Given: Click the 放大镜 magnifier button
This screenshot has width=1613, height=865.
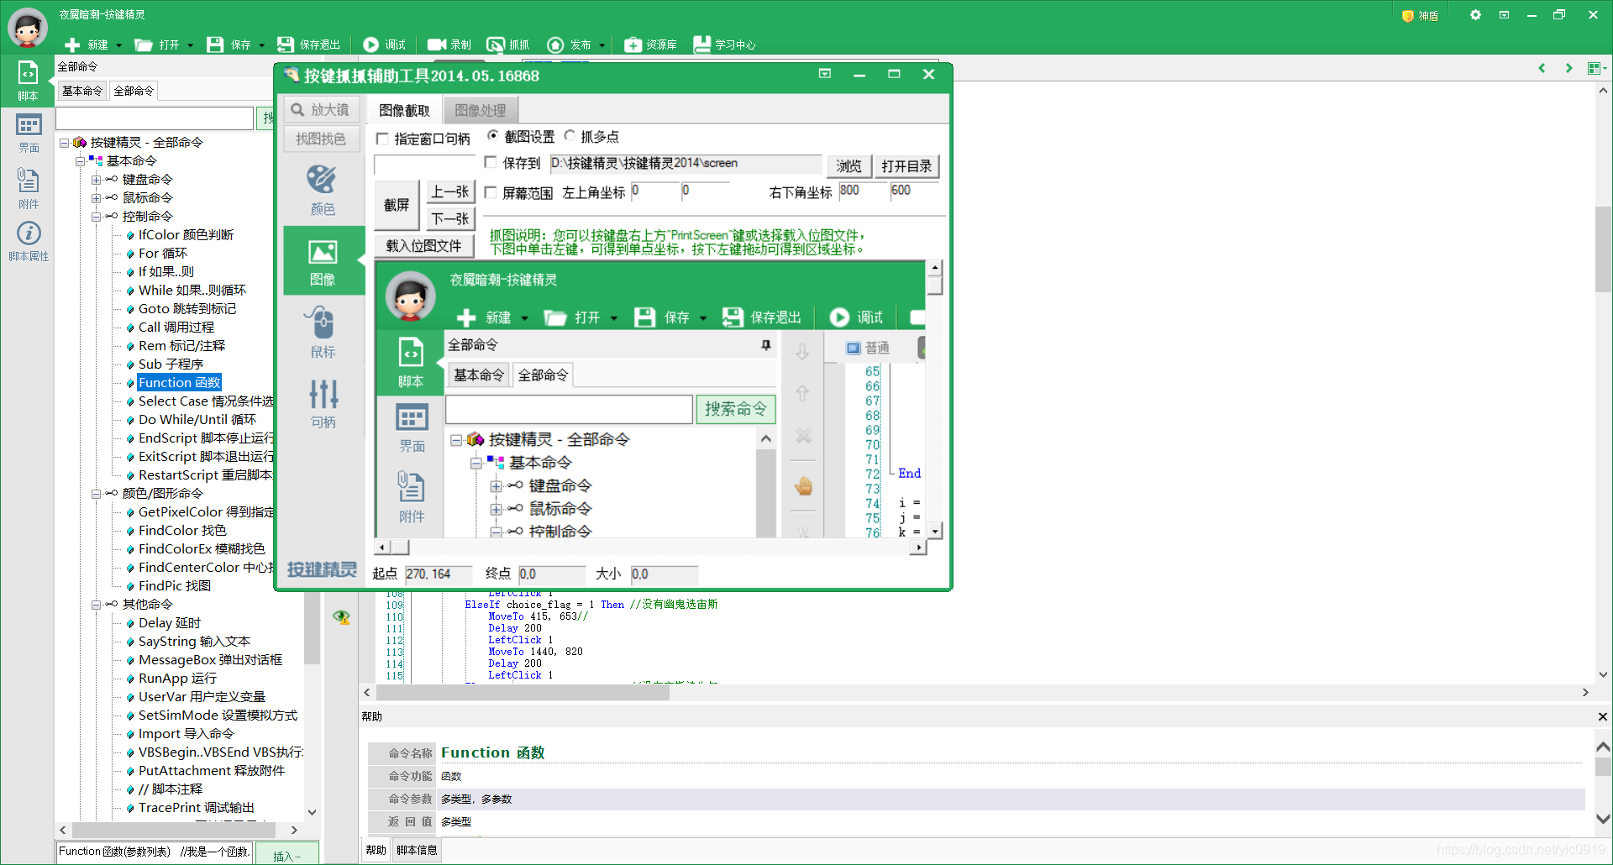Looking at the screenshot, I should point(321,109).
